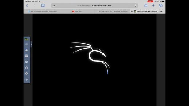Close the QEMU tab
The height and width of the screenshot is (106, 189).
click(x=132, y=11)
